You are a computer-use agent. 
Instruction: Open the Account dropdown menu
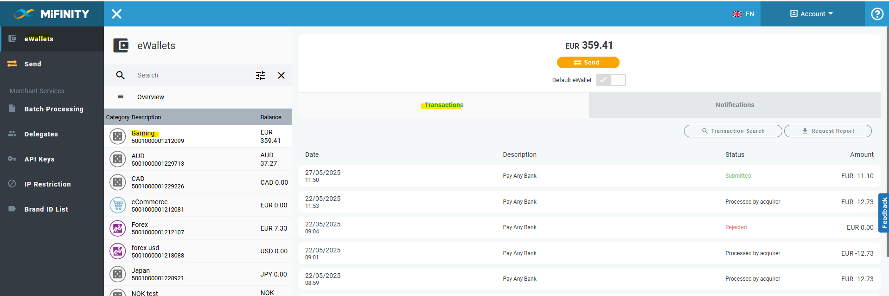coord(812,14)
